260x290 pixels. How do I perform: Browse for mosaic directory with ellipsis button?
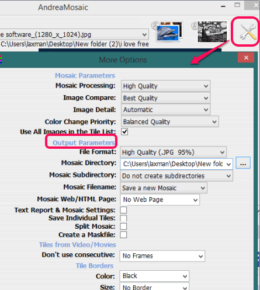[243, 163]
